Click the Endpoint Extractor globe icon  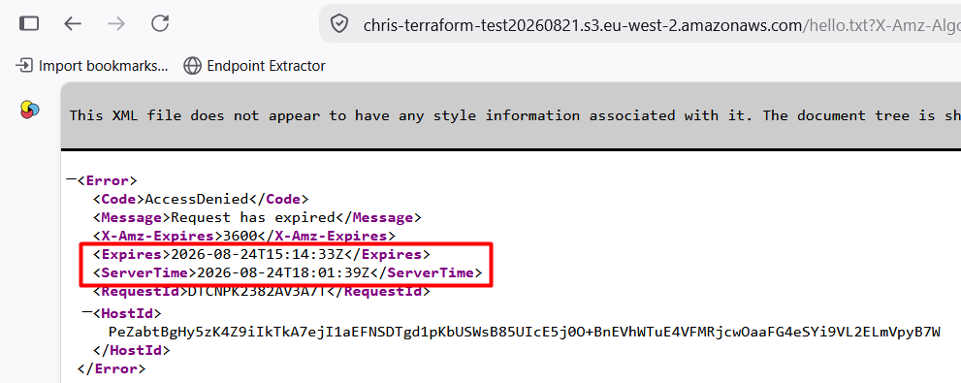192,66
